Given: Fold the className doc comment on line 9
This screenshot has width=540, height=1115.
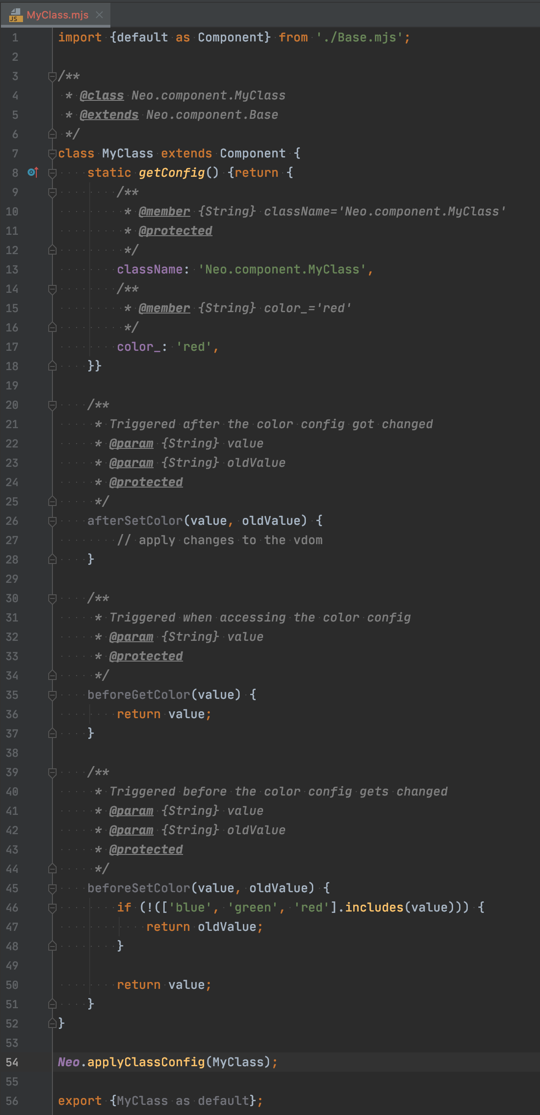Looking at the screenshot, I should 52,192.
